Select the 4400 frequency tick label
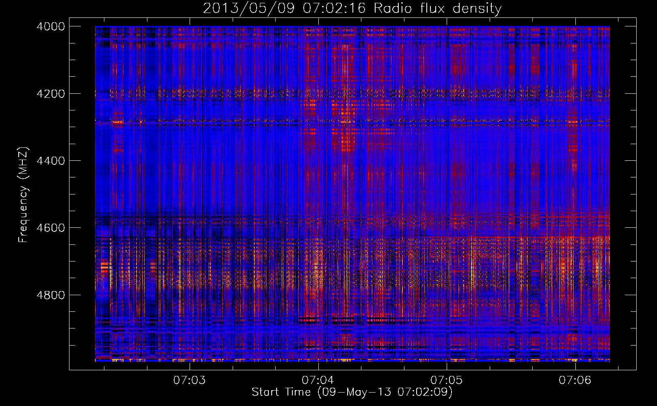 pyautogui.click(x=51, y=161)
